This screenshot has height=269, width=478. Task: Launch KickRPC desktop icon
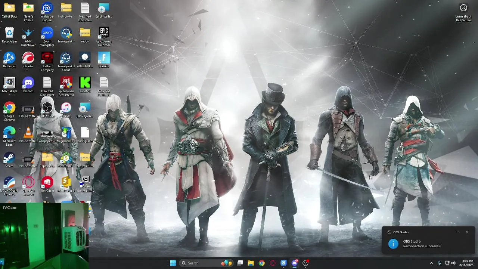[85, 85]
